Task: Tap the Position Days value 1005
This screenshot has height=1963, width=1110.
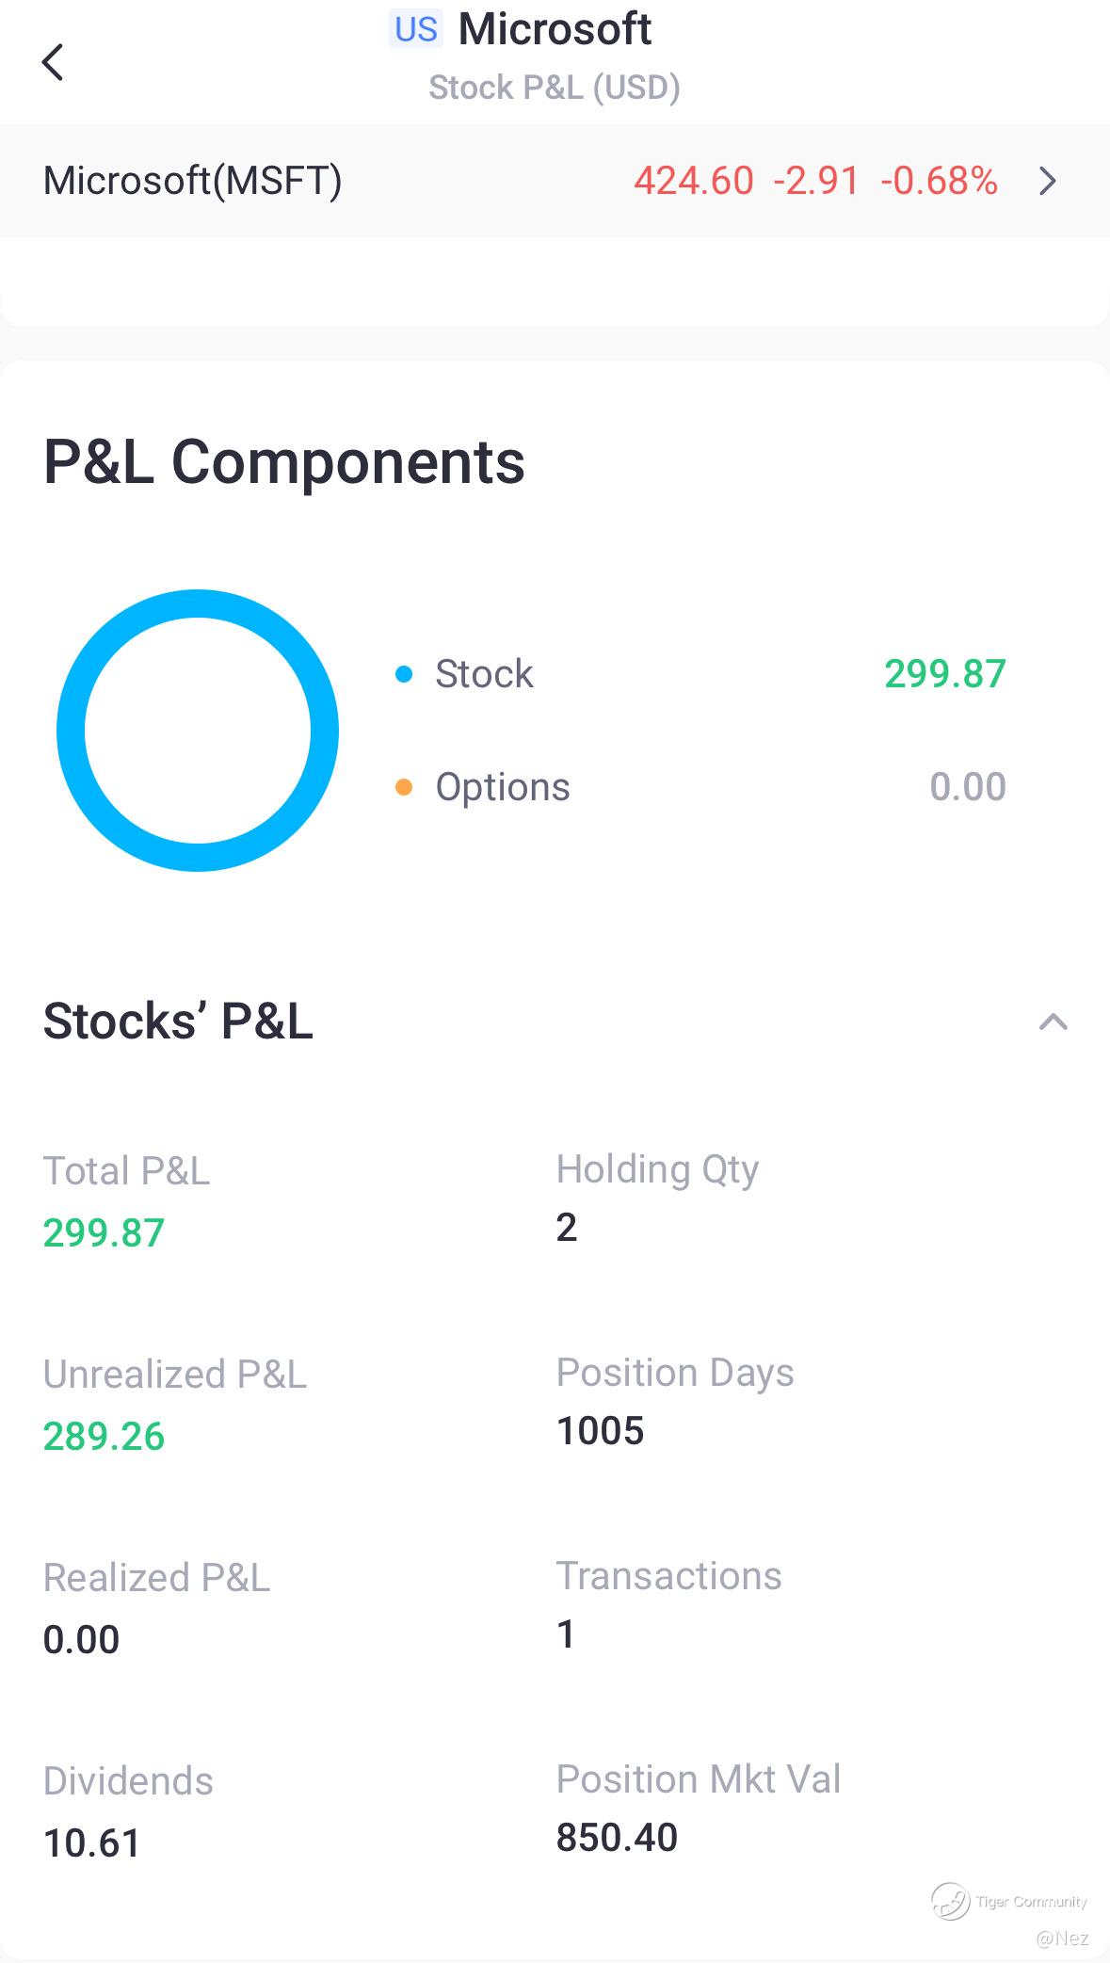Action: pos(600,1430)
